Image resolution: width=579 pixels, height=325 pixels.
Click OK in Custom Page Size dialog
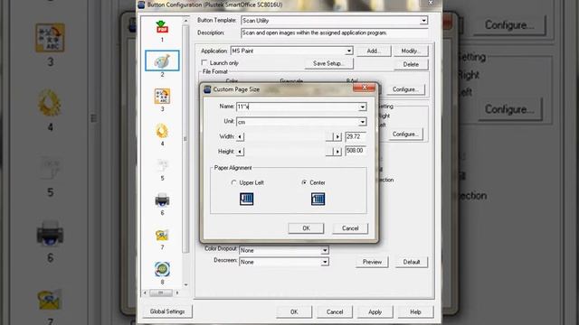pyautogui.click(x=306, y=228)
